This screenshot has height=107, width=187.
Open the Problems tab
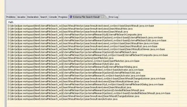11,17
